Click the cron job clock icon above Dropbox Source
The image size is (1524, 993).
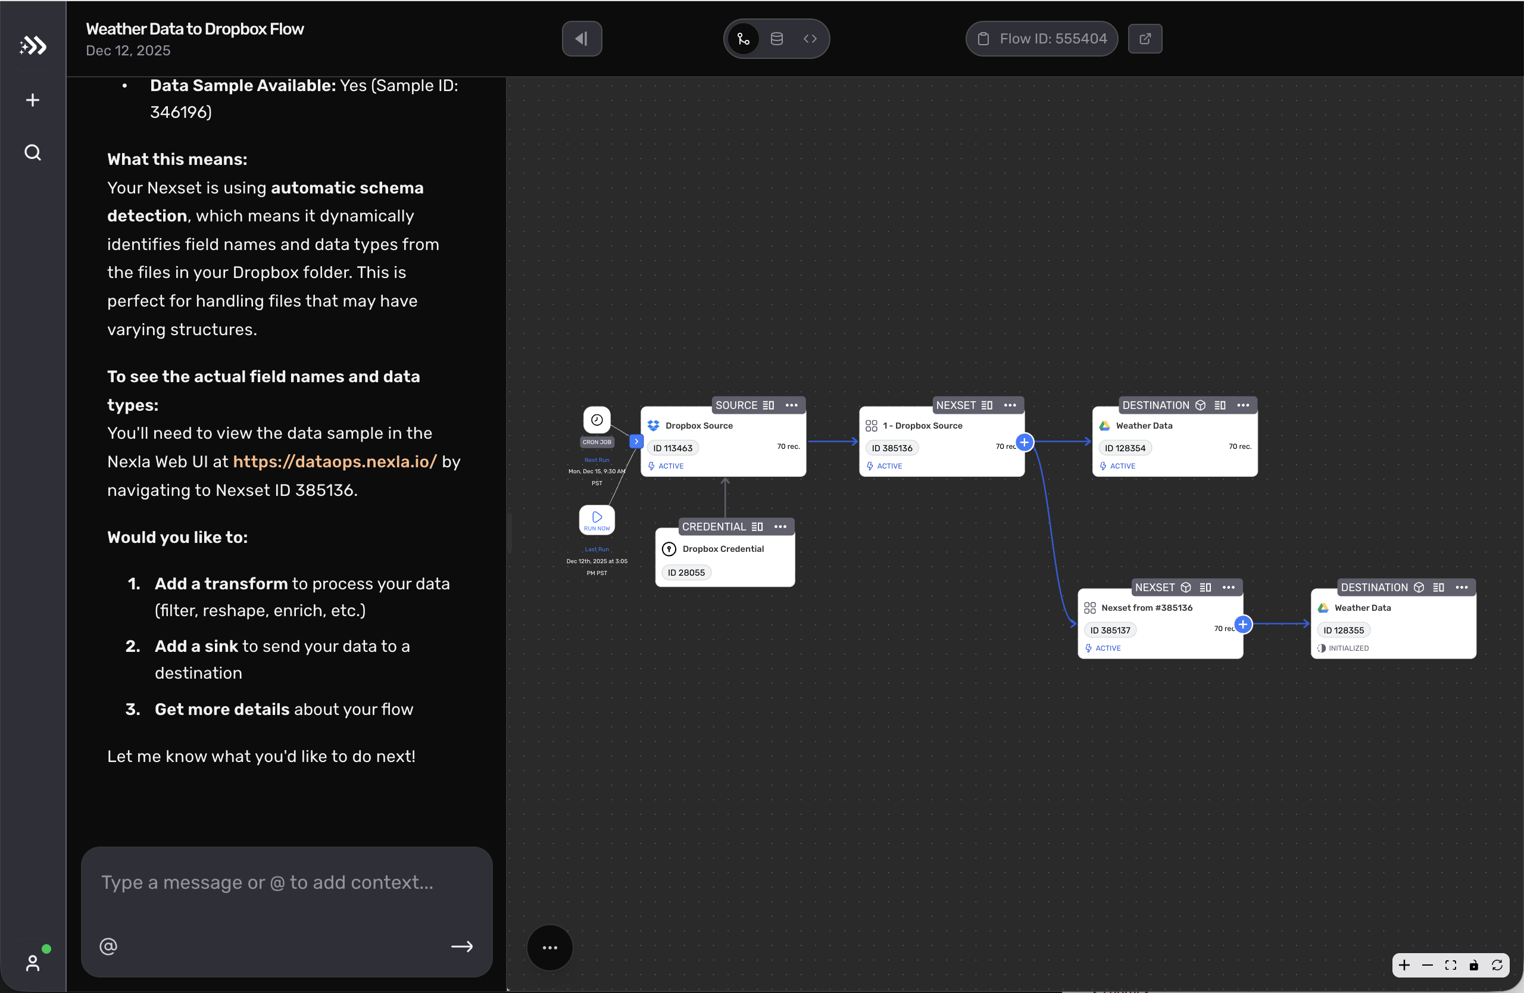point(596,419)
